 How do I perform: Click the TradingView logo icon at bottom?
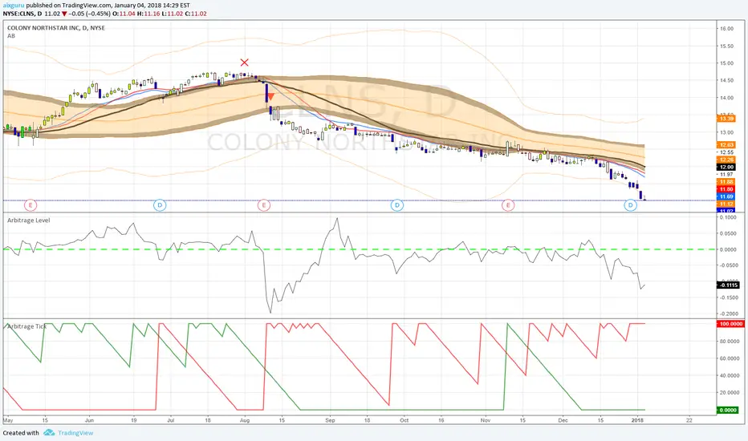49,433
